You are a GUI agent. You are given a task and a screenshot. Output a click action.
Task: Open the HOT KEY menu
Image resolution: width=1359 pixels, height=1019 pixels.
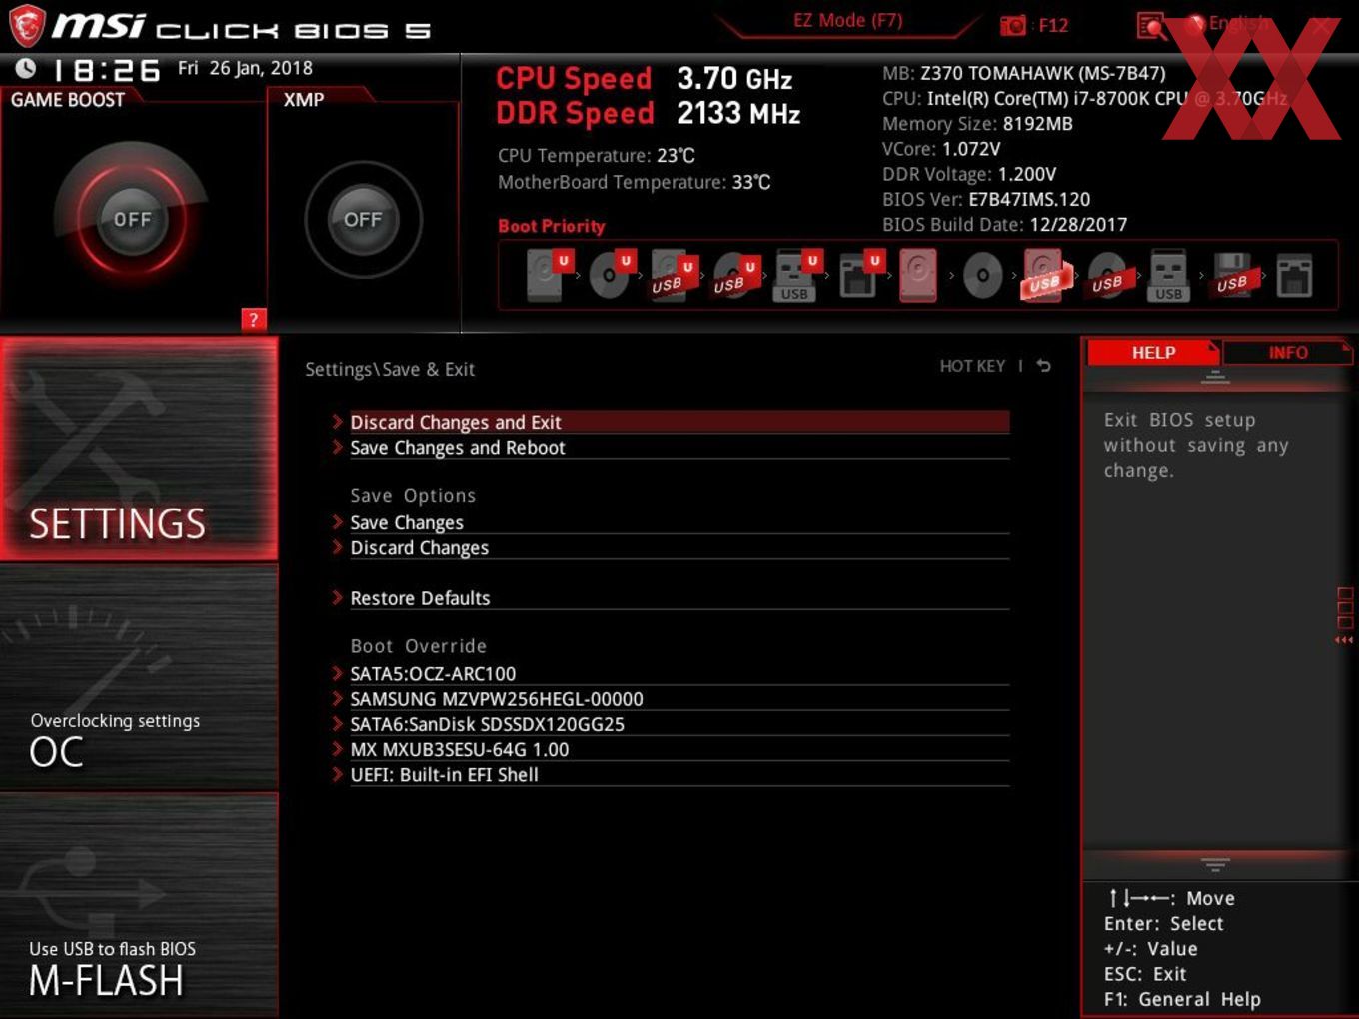point(972,366)
